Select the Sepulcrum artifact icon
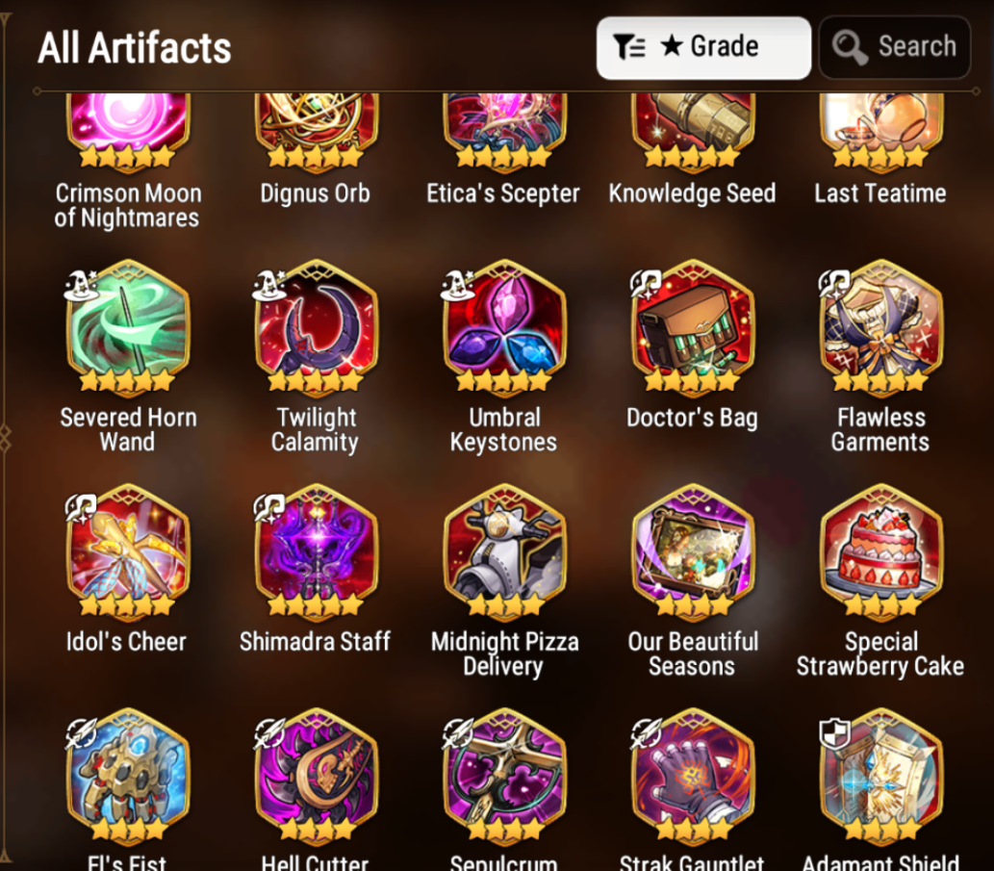 (504, 776)
